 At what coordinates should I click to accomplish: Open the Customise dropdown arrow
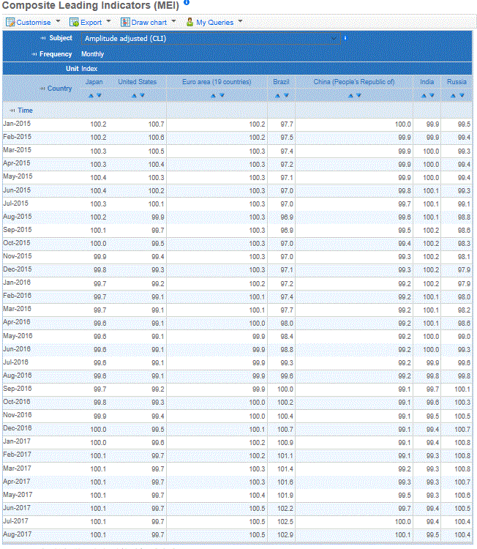[58, 21]
